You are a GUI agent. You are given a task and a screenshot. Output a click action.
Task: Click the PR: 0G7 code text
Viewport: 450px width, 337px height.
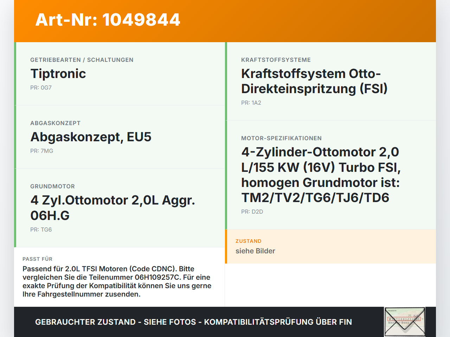[x=41, y=88]
